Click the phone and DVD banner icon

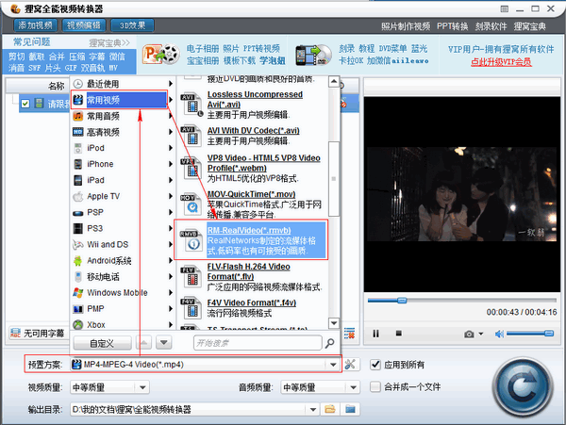[314, 56]
